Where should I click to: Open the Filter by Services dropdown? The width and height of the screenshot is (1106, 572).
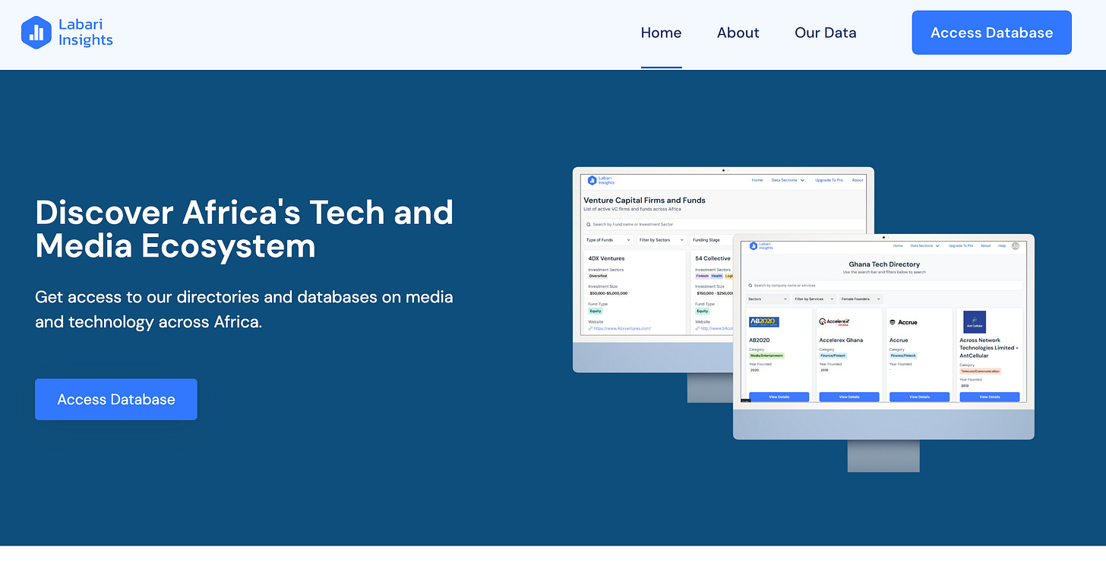point(814,299)
